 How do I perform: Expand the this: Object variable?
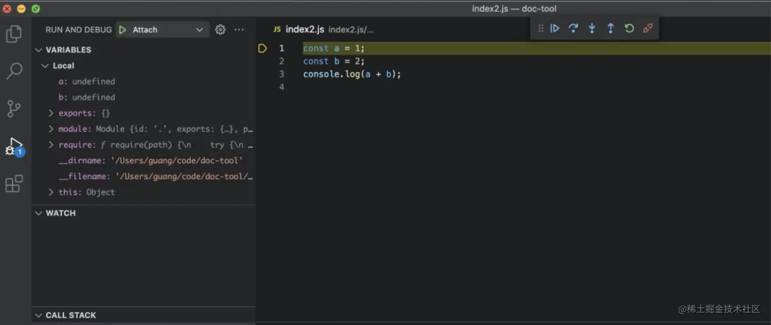[51, 192]
